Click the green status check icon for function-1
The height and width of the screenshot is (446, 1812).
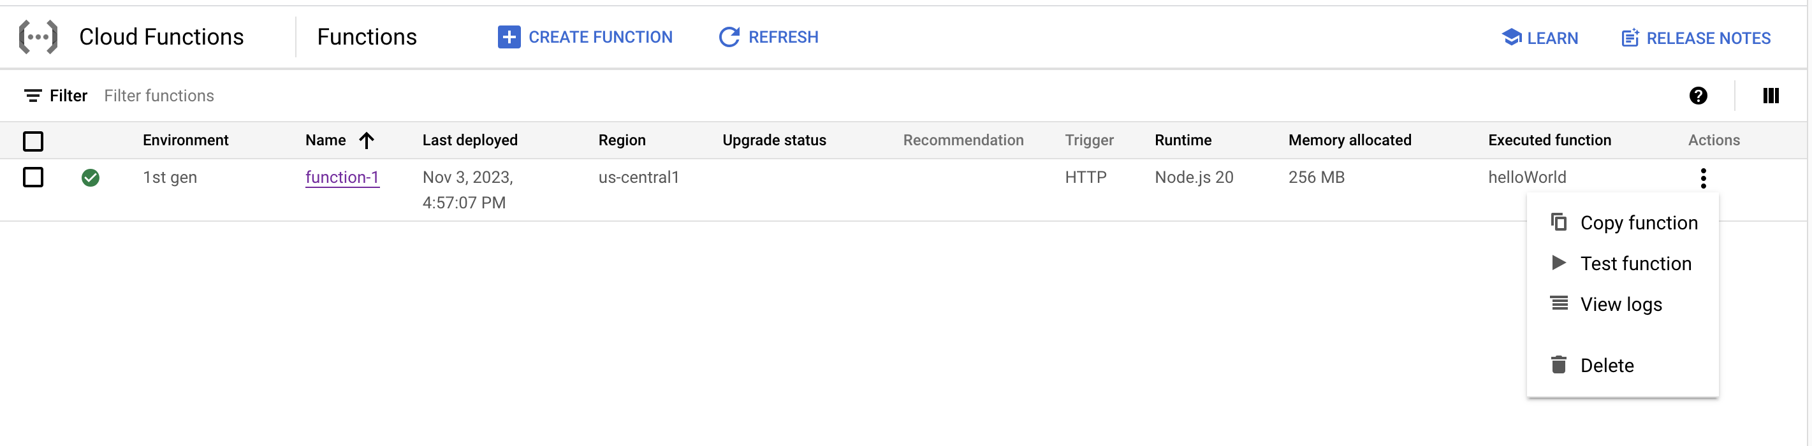pos(91,177)
